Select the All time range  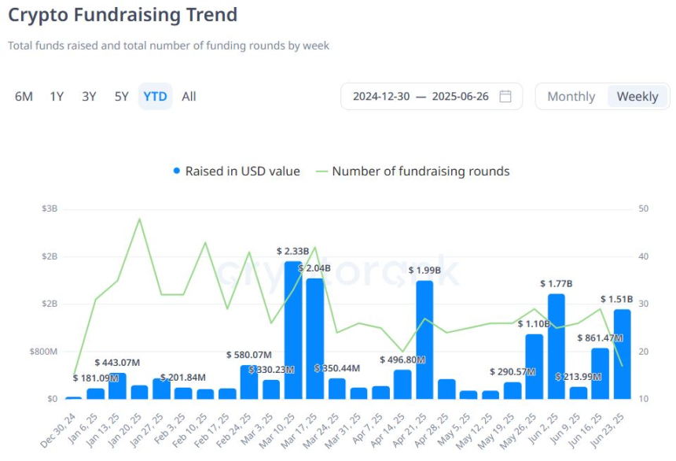point(188,96)
